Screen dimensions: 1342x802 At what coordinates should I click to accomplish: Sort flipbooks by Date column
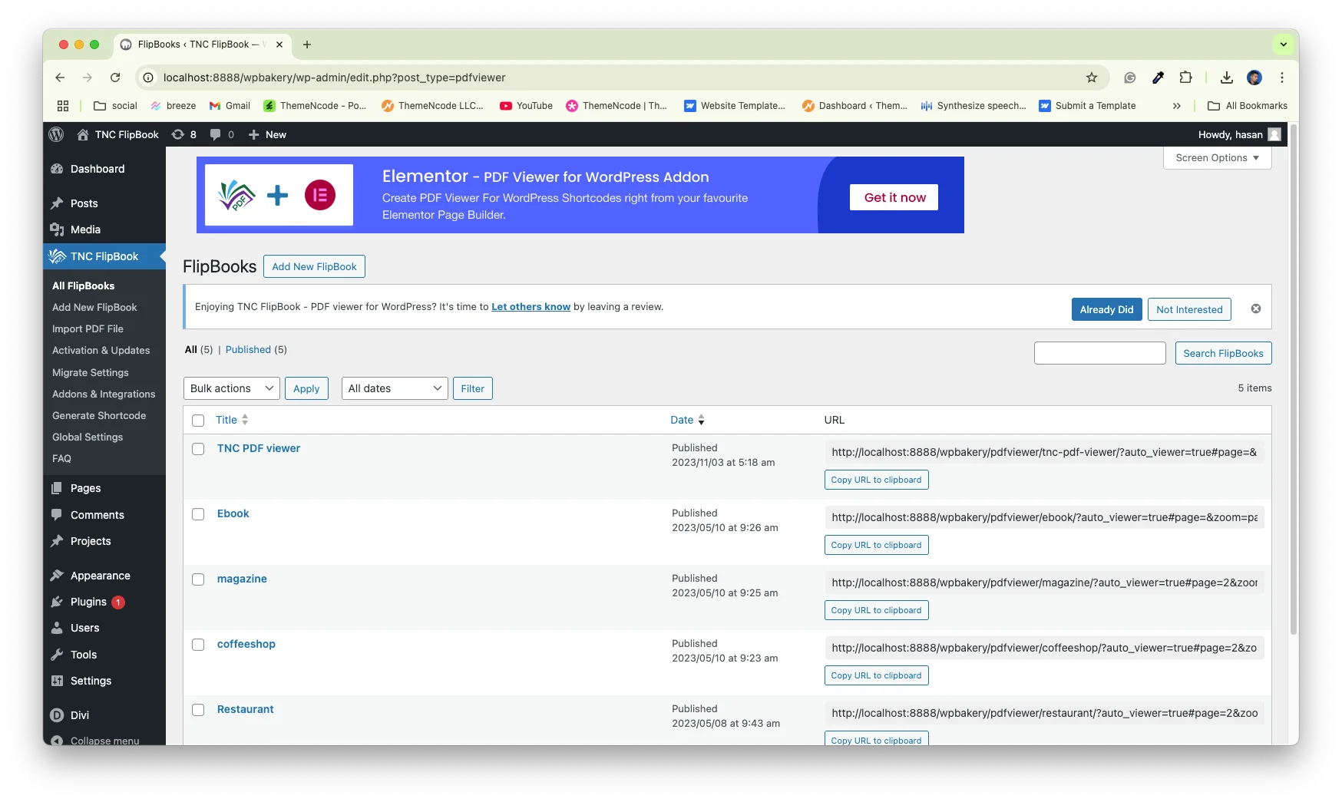[682, 420]
